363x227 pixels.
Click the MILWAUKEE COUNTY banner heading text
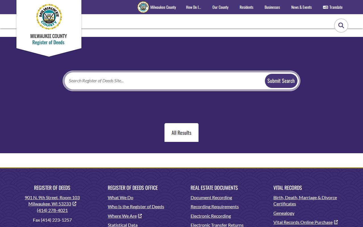(48, 36)
